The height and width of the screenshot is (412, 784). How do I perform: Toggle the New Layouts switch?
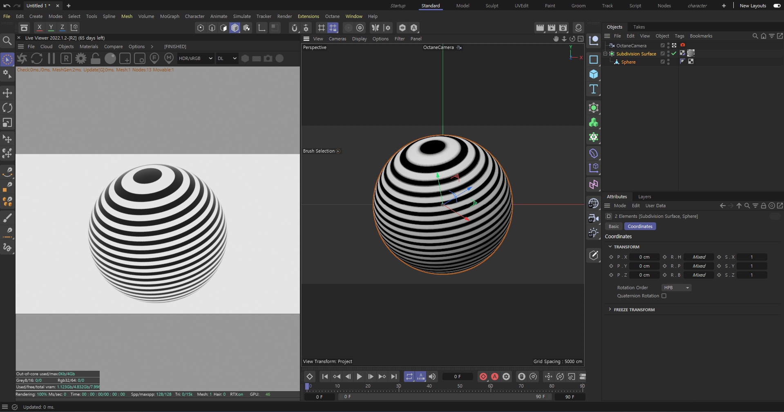pos(777,6)
